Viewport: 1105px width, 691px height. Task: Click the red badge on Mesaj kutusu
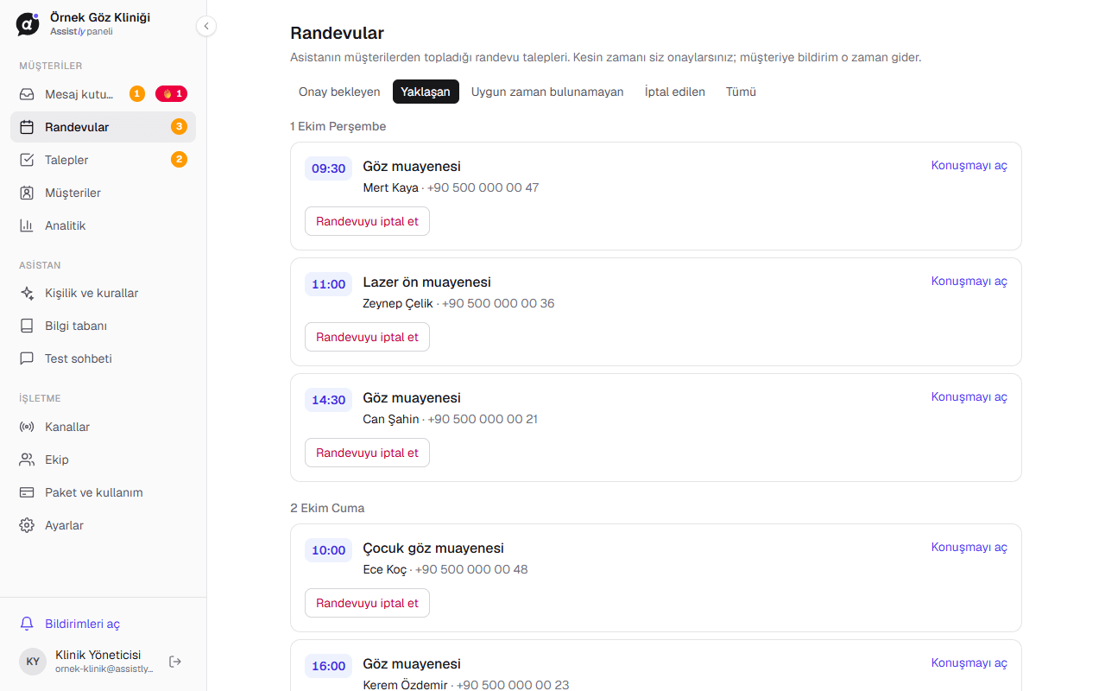(171, 93)
